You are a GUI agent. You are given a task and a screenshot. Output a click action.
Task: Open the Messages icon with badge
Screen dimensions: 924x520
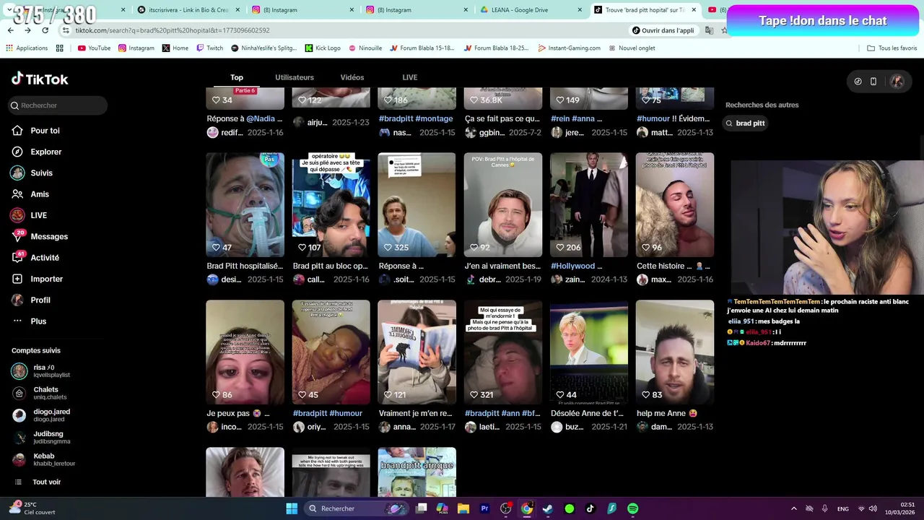click(17, 236)
